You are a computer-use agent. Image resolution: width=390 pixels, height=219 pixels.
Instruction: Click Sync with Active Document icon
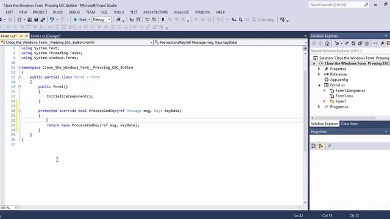[x=347, y=43]
